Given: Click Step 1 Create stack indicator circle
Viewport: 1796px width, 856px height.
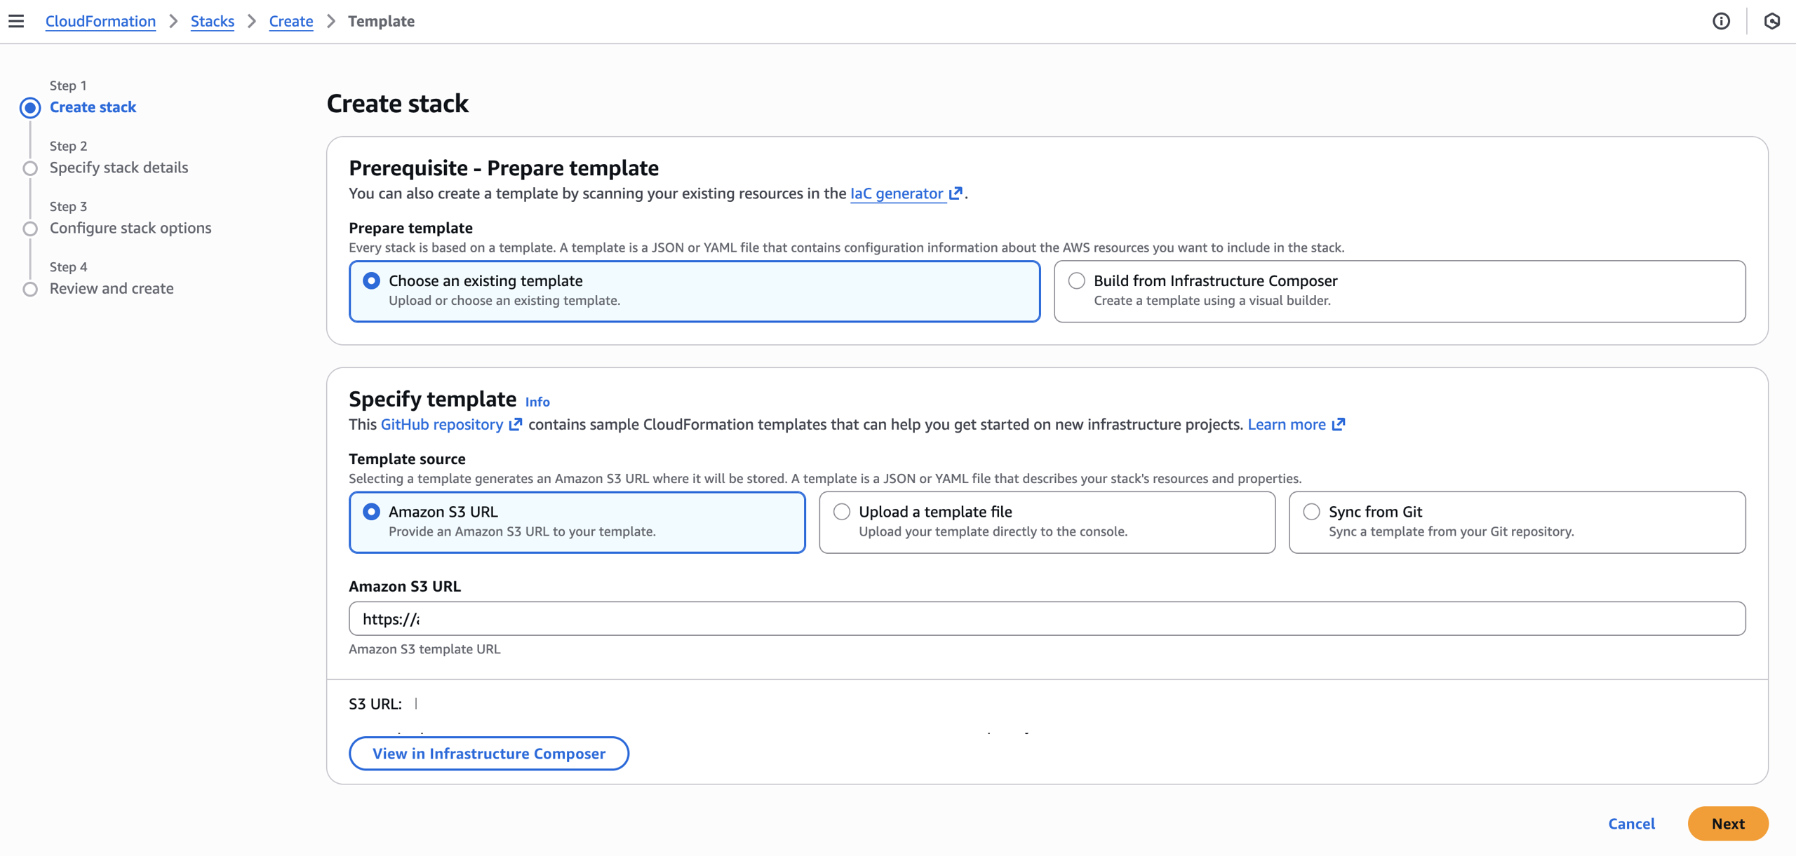Looking at the screenshot, I should pos(30,107).
